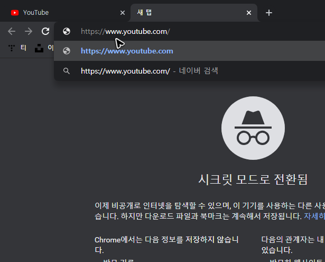Click the globe icon in address bar

(67, 31)
